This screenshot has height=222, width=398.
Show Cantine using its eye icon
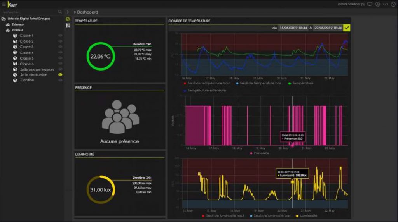[60, 80]
